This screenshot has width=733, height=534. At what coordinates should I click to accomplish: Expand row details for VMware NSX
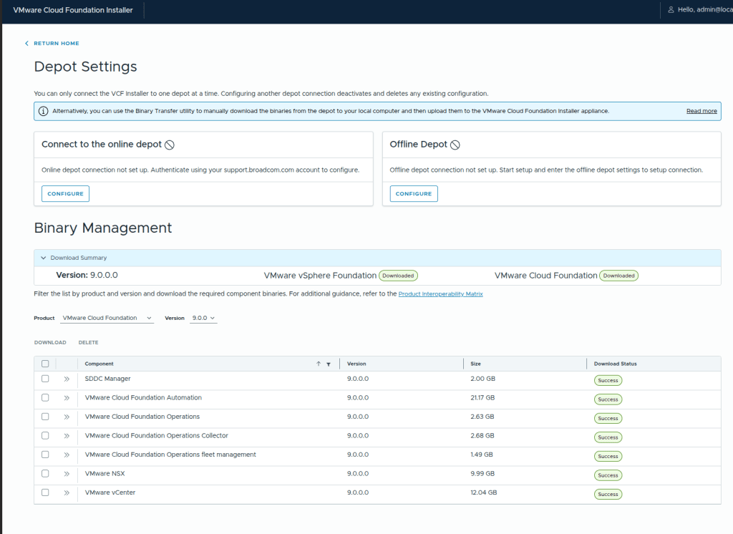pos(67,474)
